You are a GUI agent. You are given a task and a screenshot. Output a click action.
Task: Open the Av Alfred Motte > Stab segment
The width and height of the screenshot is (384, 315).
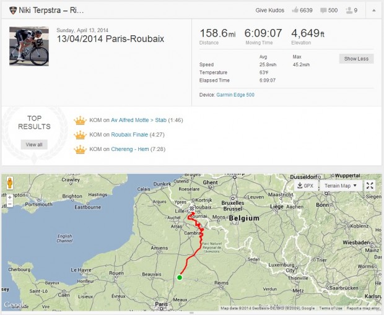click(141, 120)
